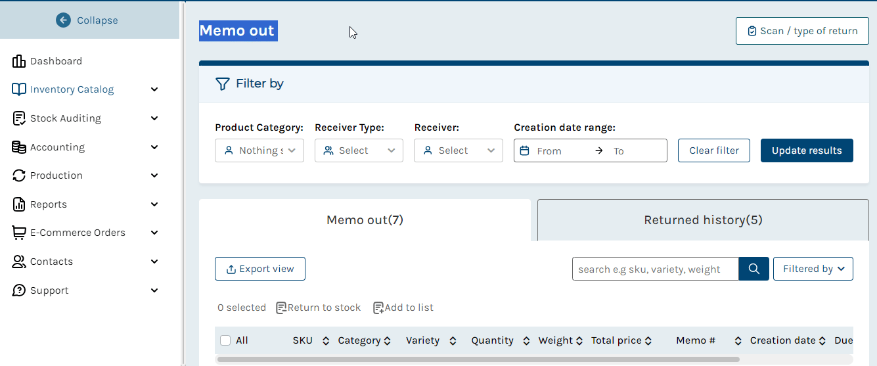This screenshot has width=877, height=366.
Task: Click the magnifier search button
Action: (754, 269)
